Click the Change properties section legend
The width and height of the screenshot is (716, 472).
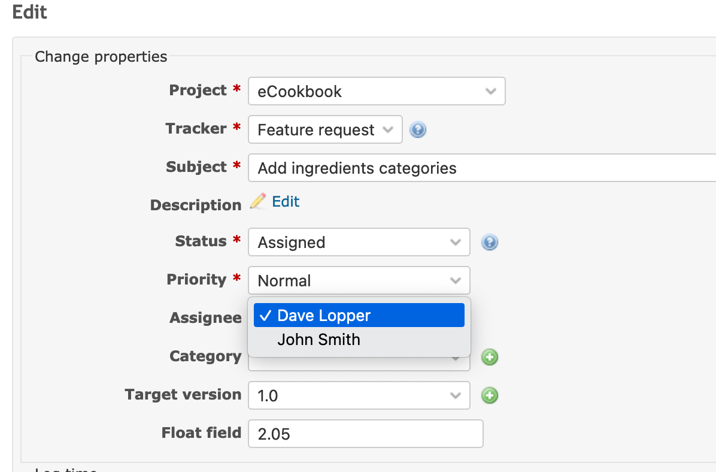tap(101, 57)
